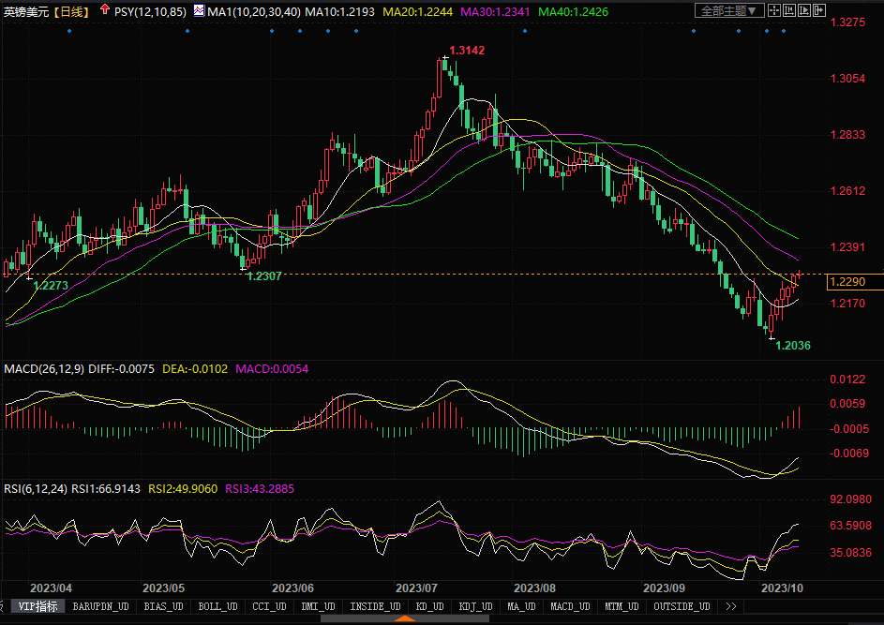Click the left arrow before the VIP指标 tab
884x625 pixels.
(x=4, y=606)
